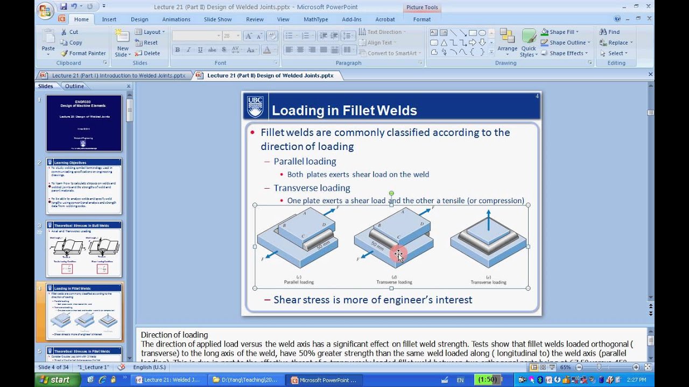Zoom out with minus button

tap(579, 367)
